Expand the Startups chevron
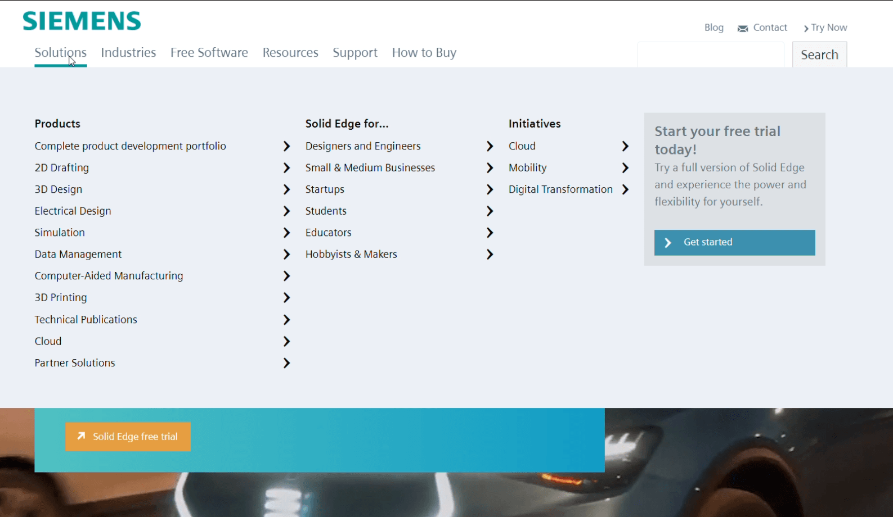893x517 pixels. [x=490, y=189]
